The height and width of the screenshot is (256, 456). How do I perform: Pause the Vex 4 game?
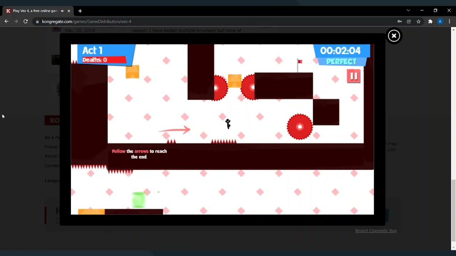tap(353, 76)
